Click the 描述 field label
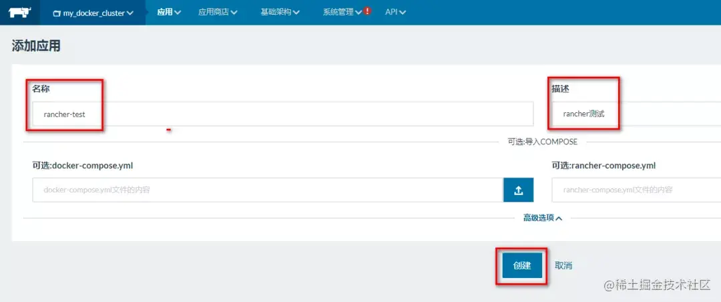The width and height of the screenshot is (721, 302). point(560,89)
